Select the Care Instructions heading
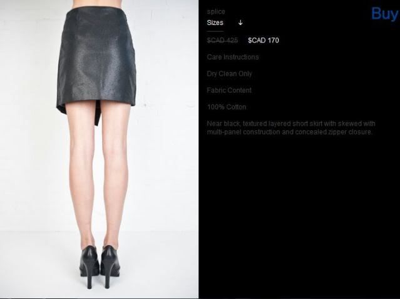Viewport: 400px width, 299px height. tap(233, 57)
